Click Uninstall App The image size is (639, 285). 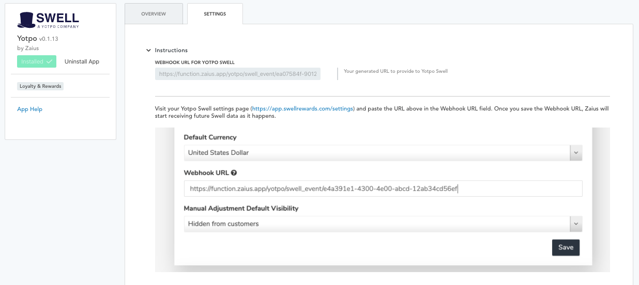[x=82, y=61]
